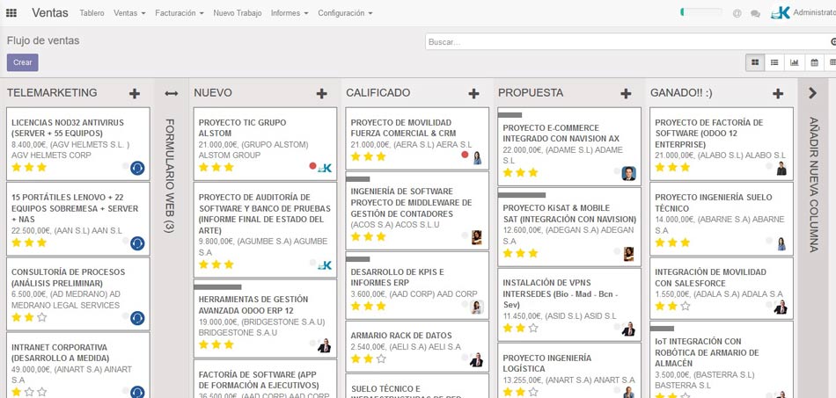The width and height of the screenshot is (836, 398).
Task: Open the Proyecto Ingeniería Logística card title
Action: coord(547,364)
